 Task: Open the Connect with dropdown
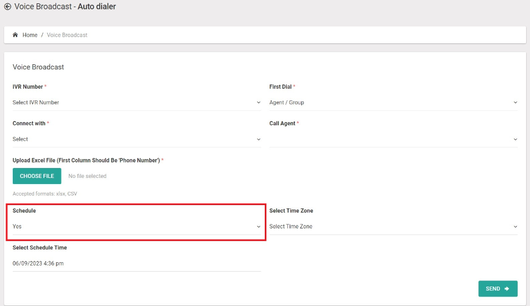point(137,139)
